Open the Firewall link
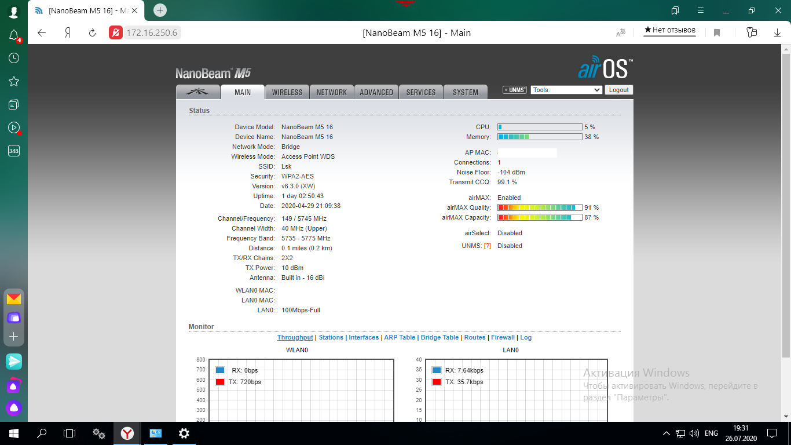Image resolution: width=791 pixels, height=445 pixels. click(503, 337)
